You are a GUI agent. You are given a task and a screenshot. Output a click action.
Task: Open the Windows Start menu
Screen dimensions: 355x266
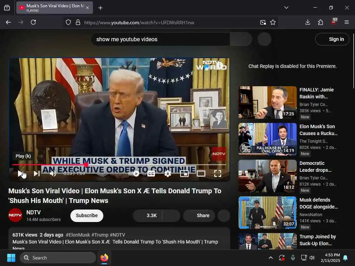pos(11,258)
